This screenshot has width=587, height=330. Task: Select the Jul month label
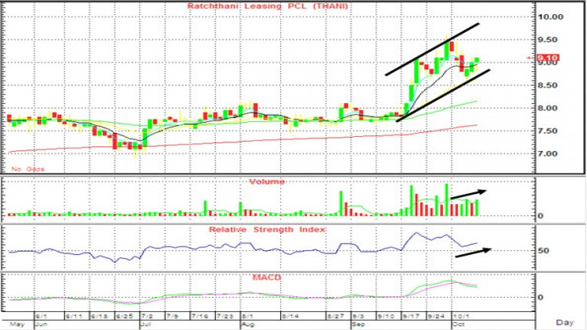click(x=146, y=324)
